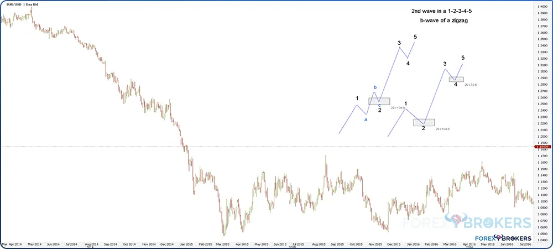Select the wave 1 label of left pattern

[358, 98]
